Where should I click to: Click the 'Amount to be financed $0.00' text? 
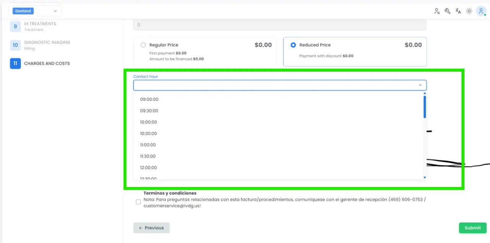[x=176, y=59]
